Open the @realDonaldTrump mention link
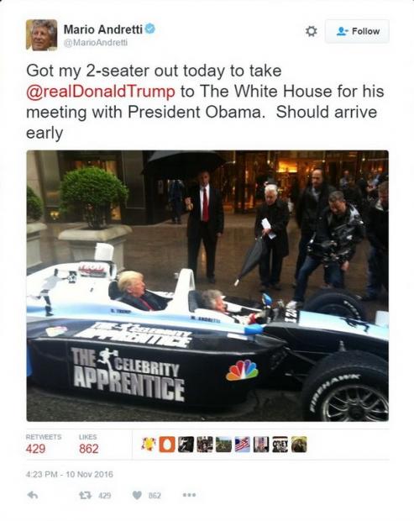 click(101, 92)
